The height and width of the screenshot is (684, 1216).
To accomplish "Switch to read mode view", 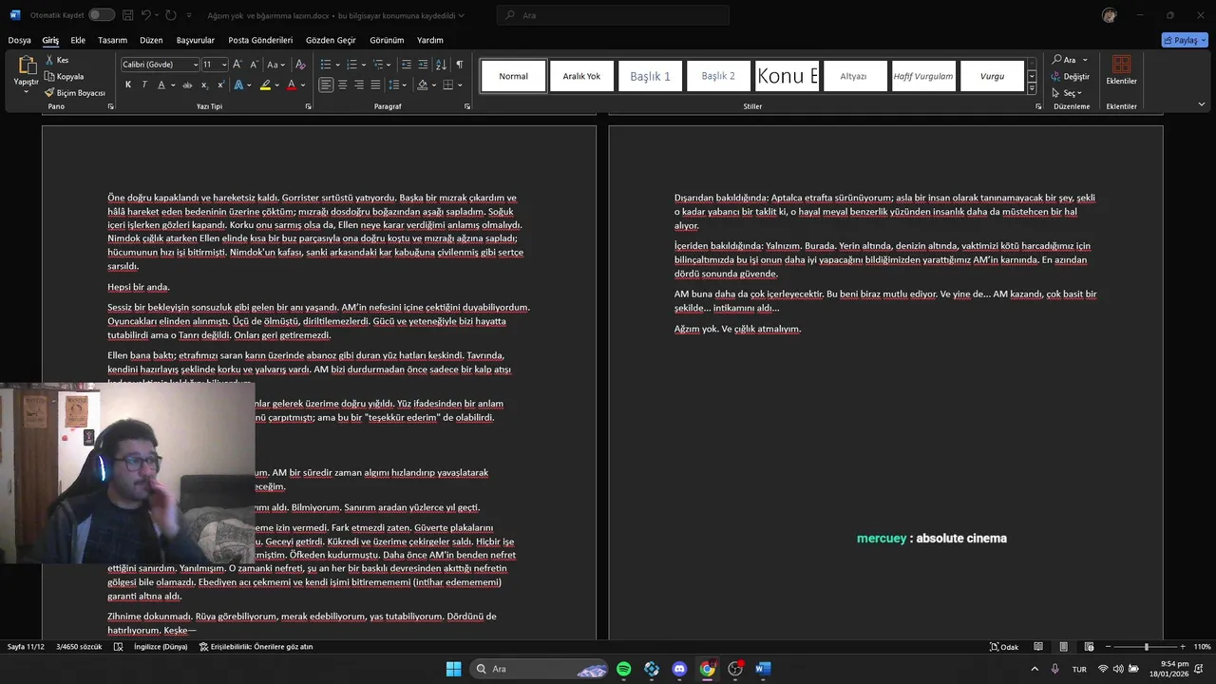I will coord(1037,647).
